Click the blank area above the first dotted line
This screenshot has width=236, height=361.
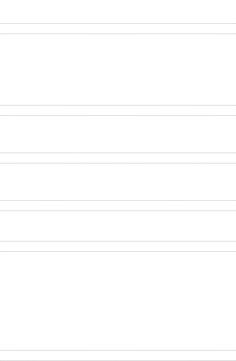pyautogui.click(x=118, y=12)
